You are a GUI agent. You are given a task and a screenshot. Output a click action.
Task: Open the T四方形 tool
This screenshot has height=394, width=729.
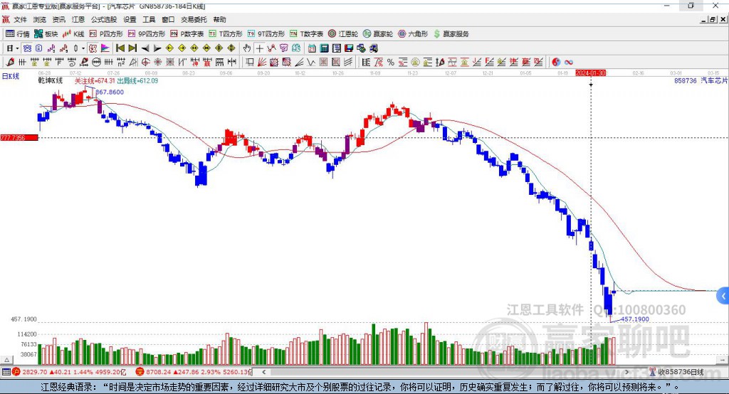pos(226,34)
